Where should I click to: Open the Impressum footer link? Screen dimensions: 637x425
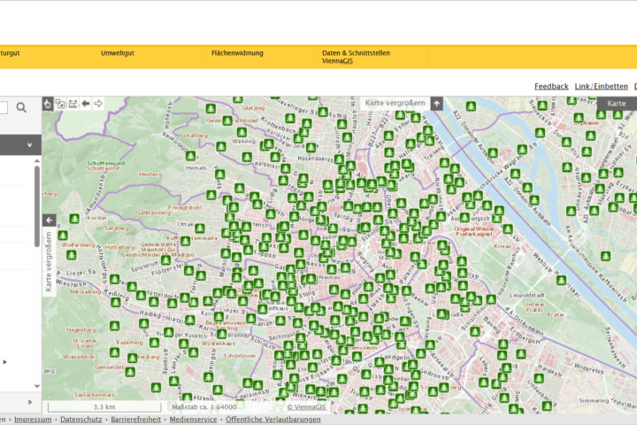[x=33, y=420]
